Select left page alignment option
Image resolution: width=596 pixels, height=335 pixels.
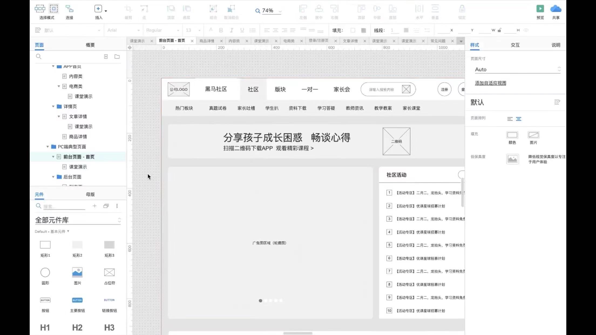[x=510, y=119]
